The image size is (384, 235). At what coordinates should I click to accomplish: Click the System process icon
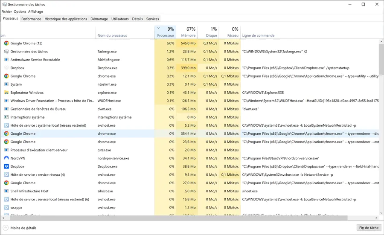(x=6, y=84)
